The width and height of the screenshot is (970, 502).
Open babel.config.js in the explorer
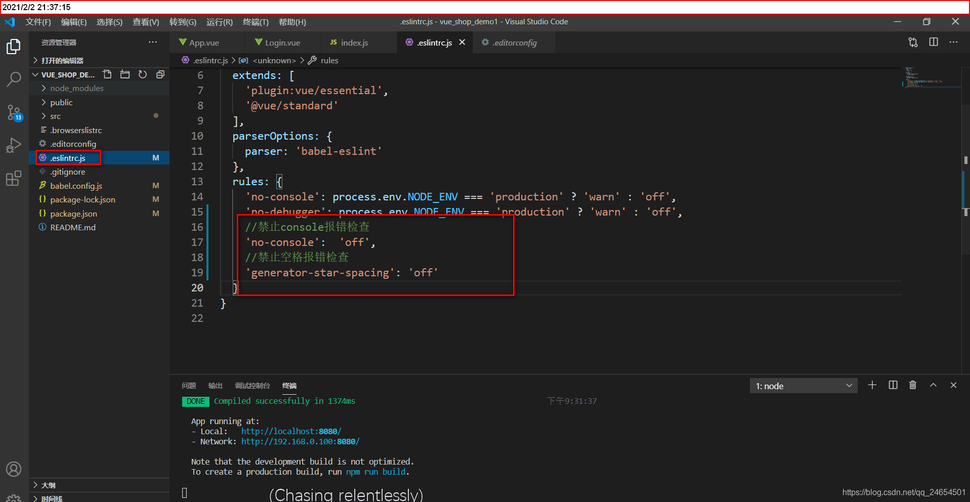[99, 186]
